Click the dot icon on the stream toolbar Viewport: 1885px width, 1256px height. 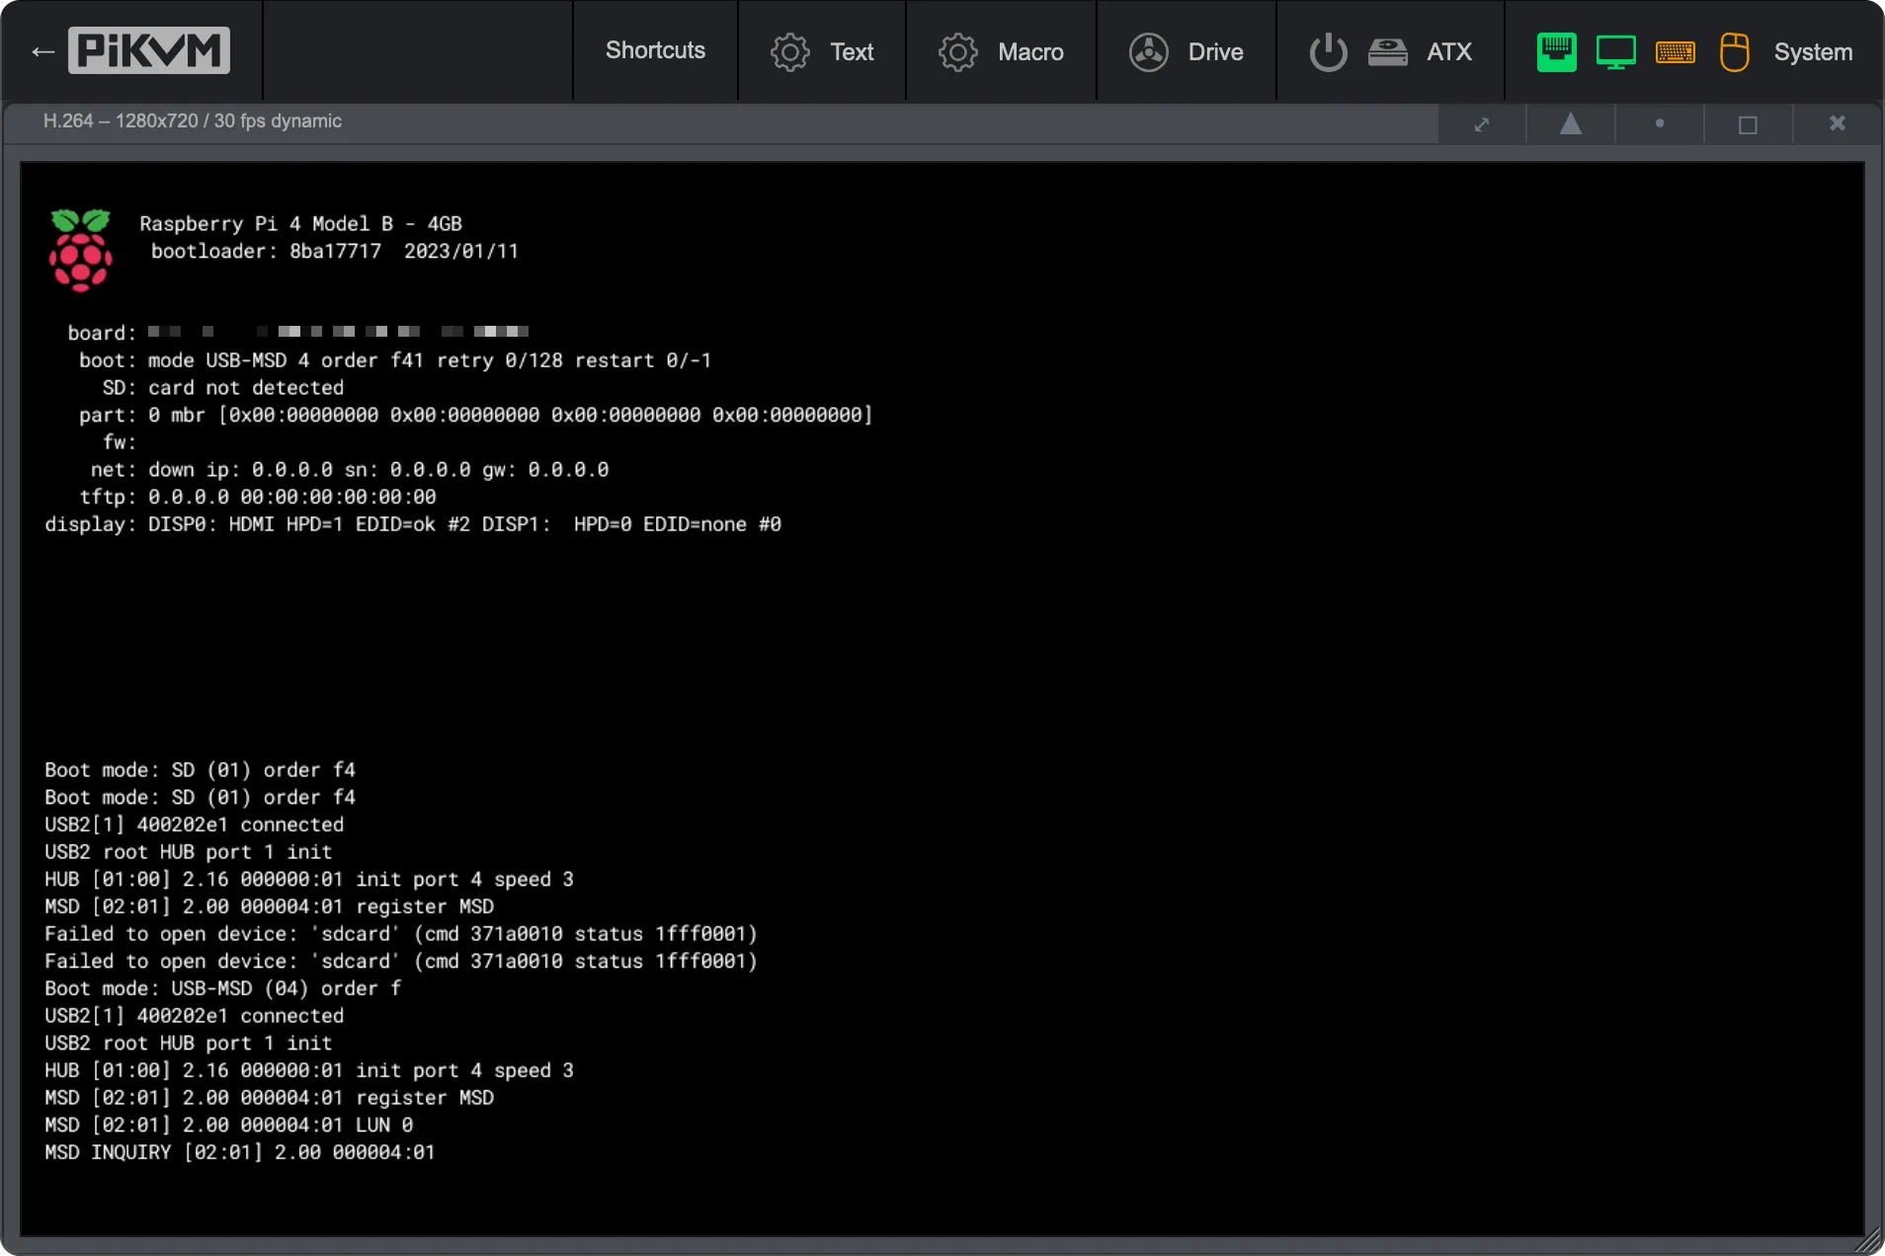coord(1660,123)
